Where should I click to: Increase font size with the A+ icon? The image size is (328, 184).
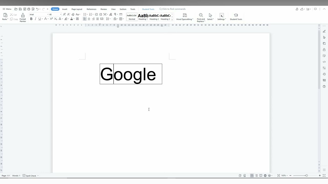pyautogui.click(x=64, y=14)
